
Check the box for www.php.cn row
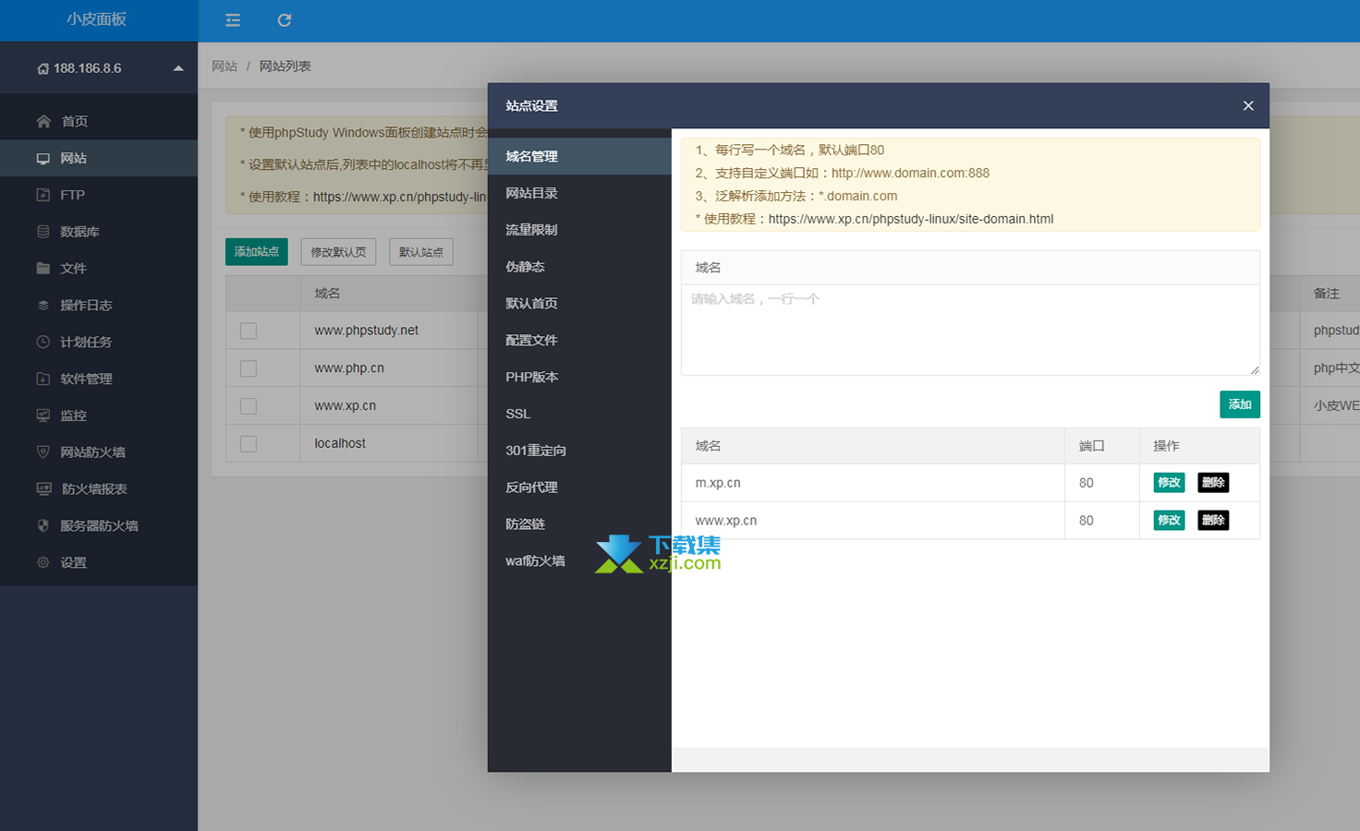point(249,368)
